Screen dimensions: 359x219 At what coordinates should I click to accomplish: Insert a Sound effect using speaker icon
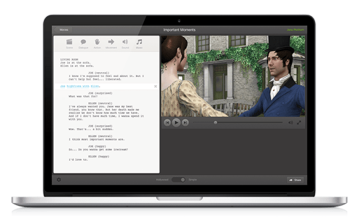[125, 44]
